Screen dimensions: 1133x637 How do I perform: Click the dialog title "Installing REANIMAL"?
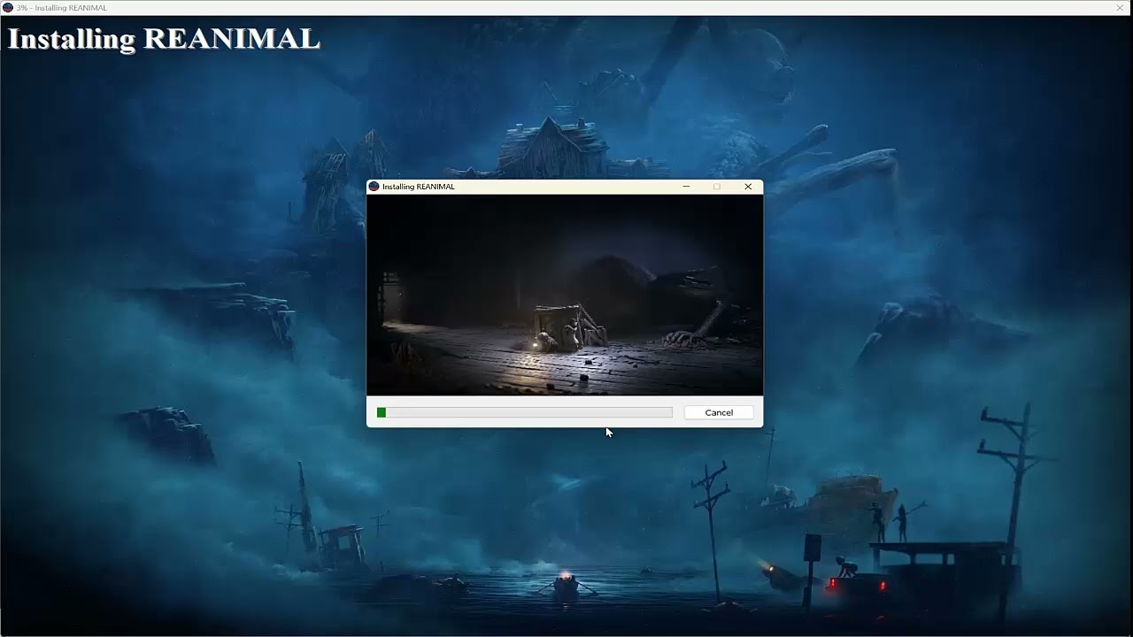[419, 187]
